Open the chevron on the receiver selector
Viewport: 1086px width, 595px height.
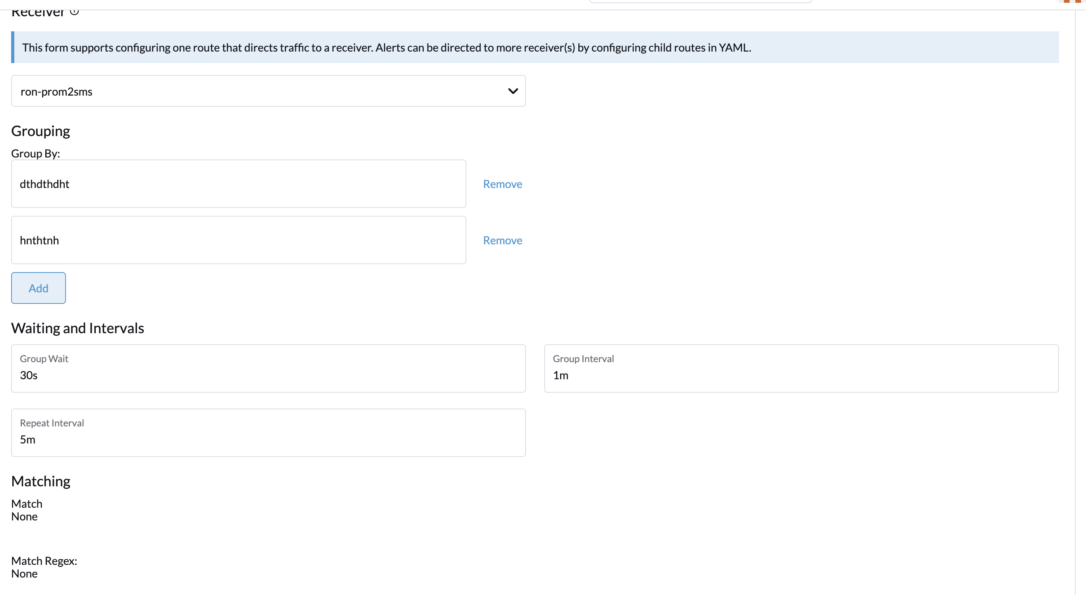pyautogui.click(x=513, y=91)
